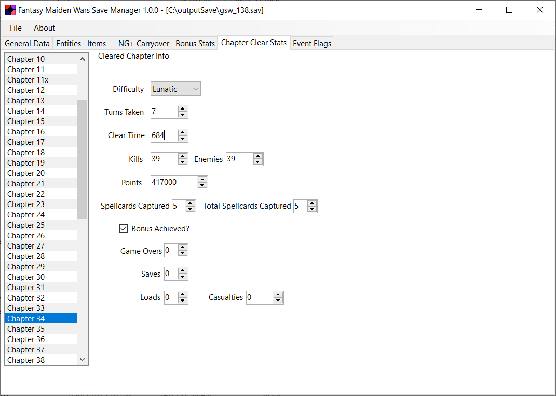Select Chapter 36 in the list
The image size is (556, 396).
(41, 339)
